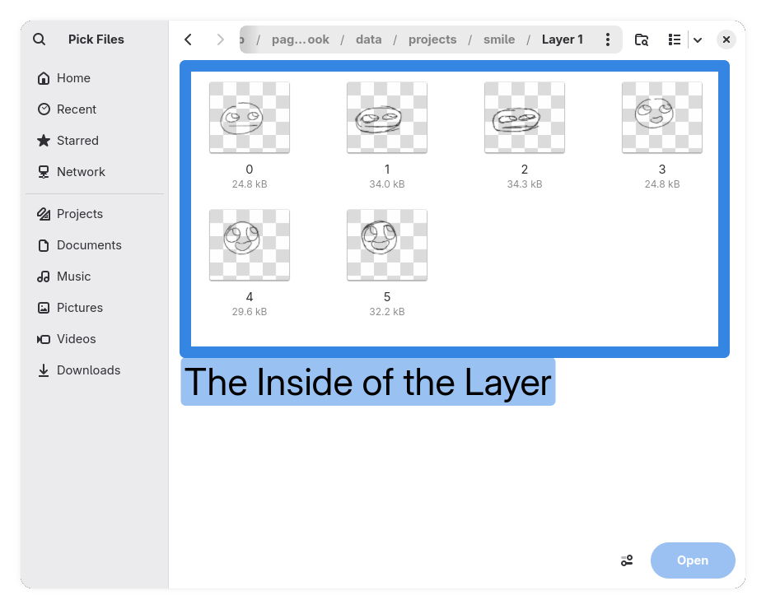The height and width of the screenshot is (609, 766).
Task: Click the Projects pencil-ruler icon
Action: click(x=44, y=214)
